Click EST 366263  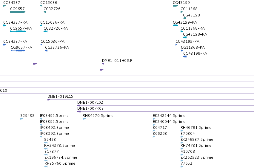[x=160, y=133]
